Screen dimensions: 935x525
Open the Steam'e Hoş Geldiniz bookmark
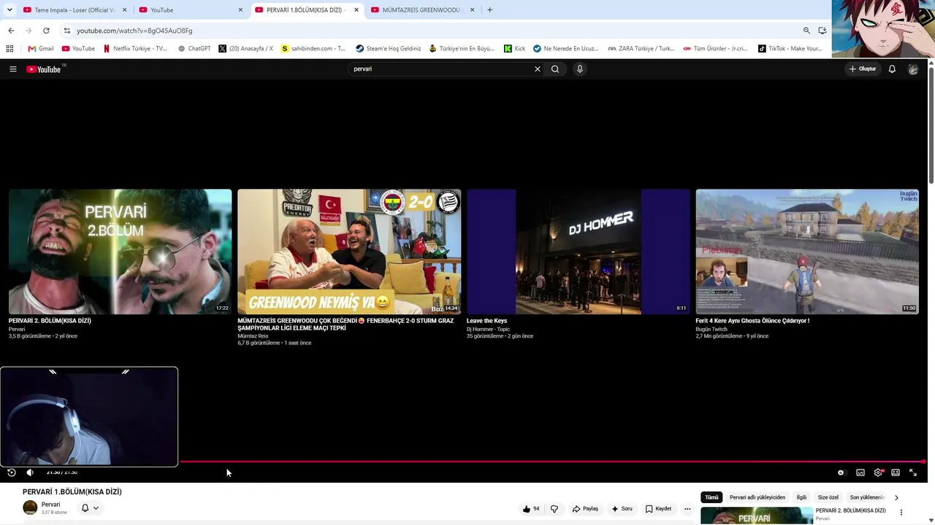[389, 49]
